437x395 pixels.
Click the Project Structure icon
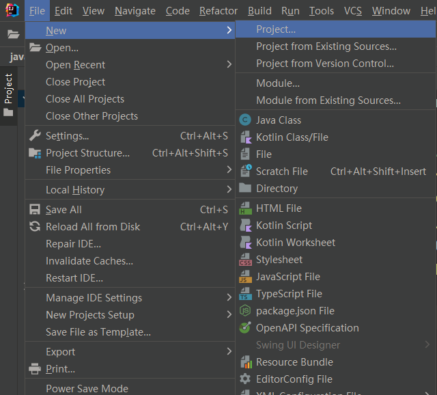coord(34,153)
